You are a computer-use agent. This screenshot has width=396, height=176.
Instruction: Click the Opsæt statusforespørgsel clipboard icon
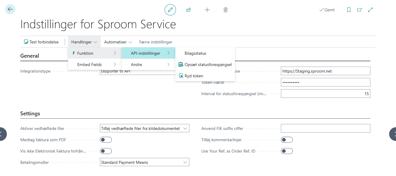[181, 65]
